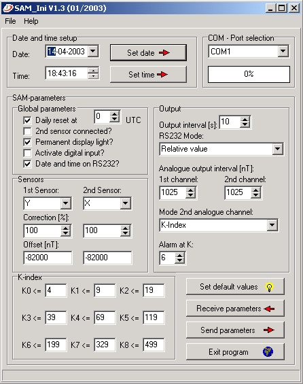Open the Help menu
303x384 pixels.
click(31, 21)
